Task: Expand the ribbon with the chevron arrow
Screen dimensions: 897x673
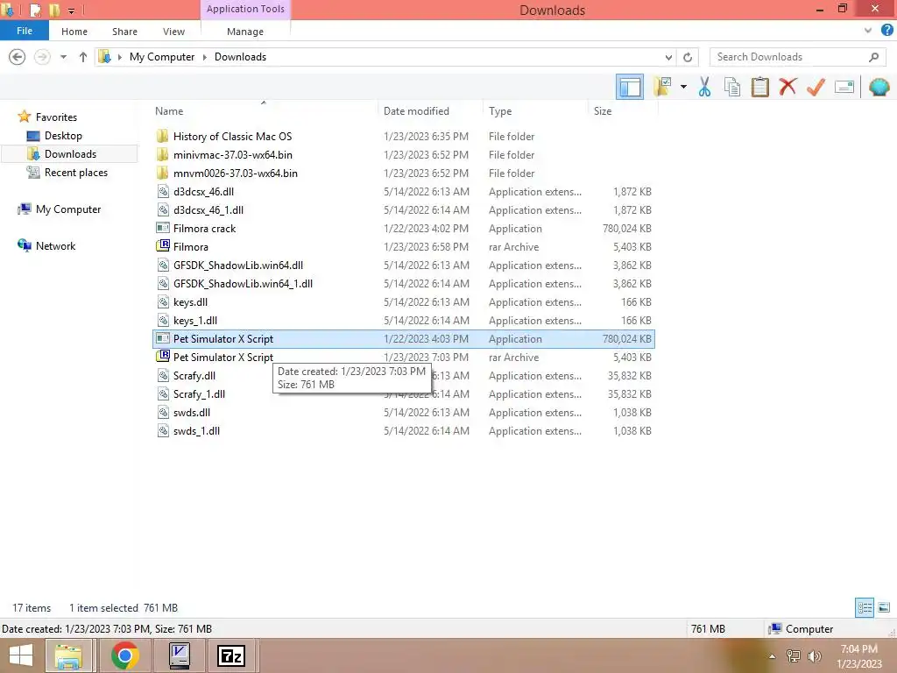Action: pos(868,31)
